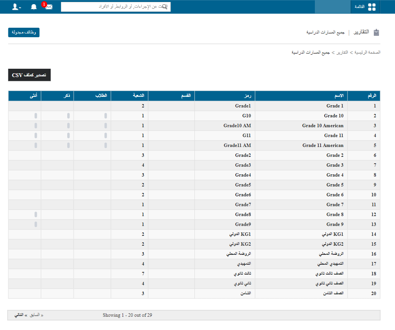Select the "التمهيدي المحلي" name cell

[x=301, y=264]
